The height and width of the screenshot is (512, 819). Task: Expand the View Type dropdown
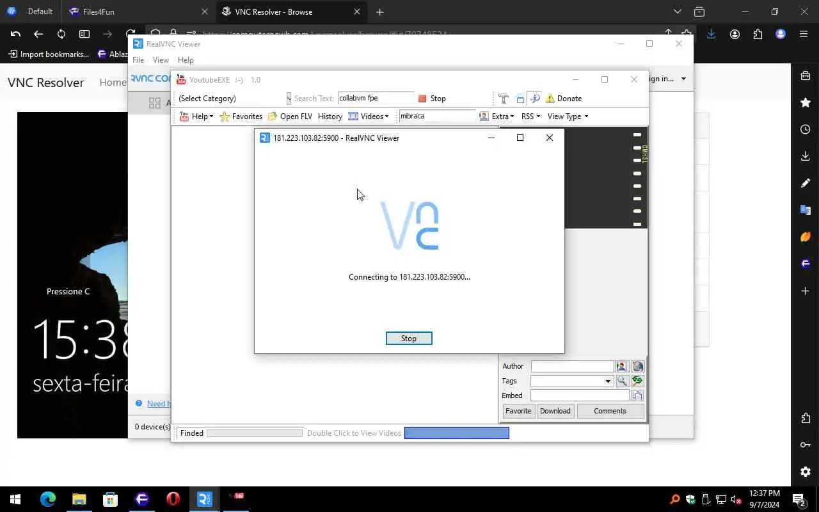pos(568,116)
